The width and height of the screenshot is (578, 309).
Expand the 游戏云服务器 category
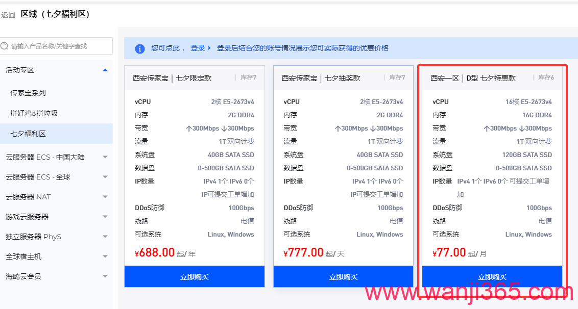pos(105,217)
